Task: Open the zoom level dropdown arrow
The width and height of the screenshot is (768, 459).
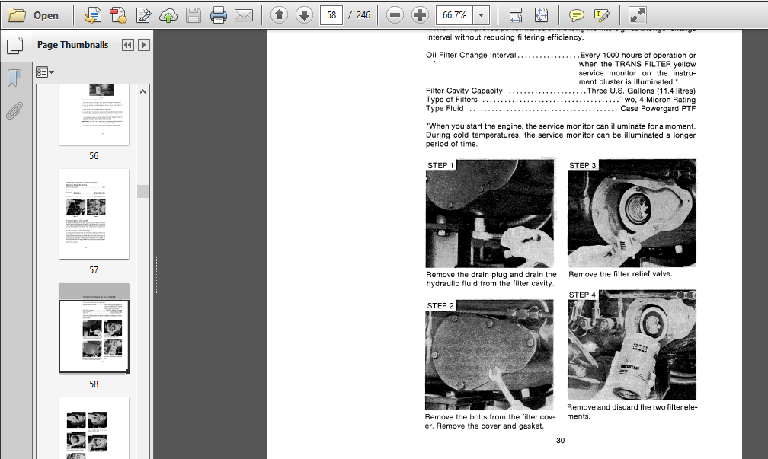Action: tap(482, 15)
